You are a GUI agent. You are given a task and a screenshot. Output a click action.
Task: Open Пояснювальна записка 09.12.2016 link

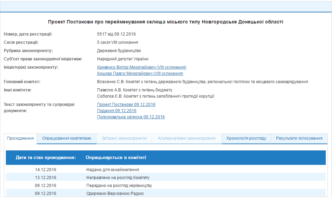pyautogui.click(x=131, y=117)
